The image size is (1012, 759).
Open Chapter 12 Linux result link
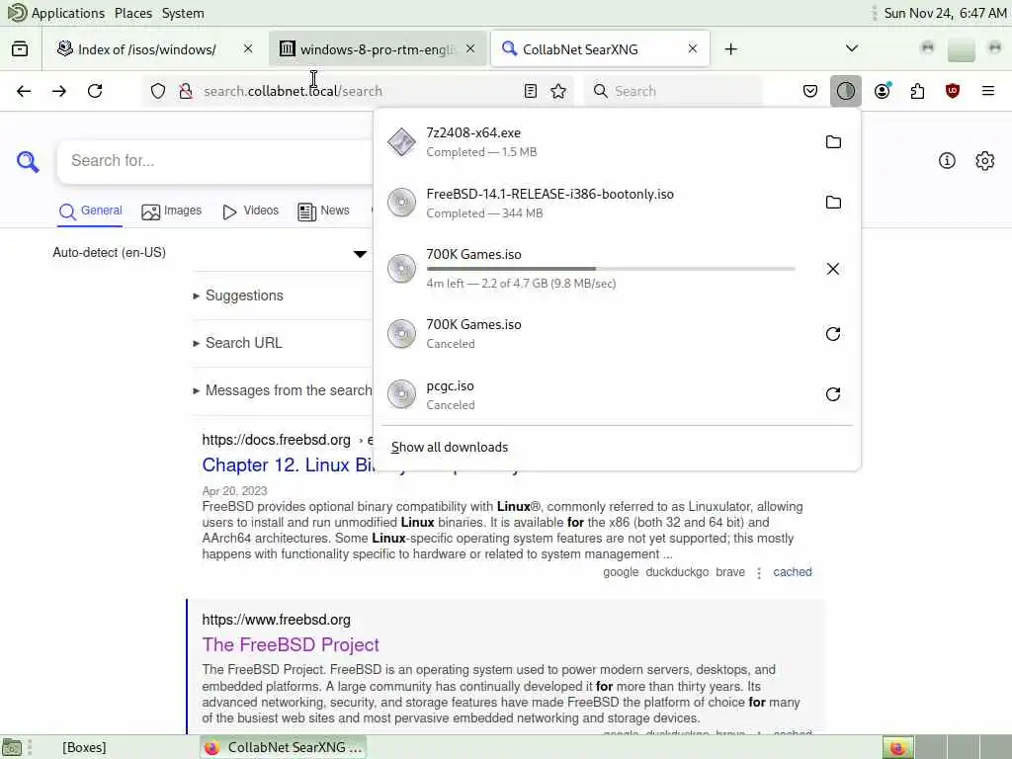tap(288, 464)
